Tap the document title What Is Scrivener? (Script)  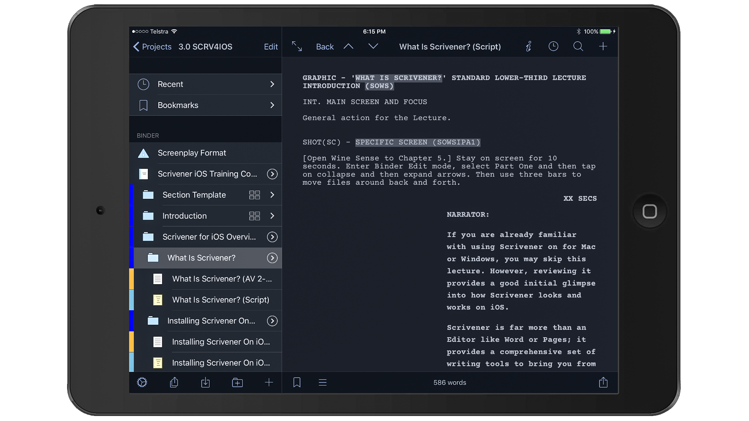click(450, 47)
